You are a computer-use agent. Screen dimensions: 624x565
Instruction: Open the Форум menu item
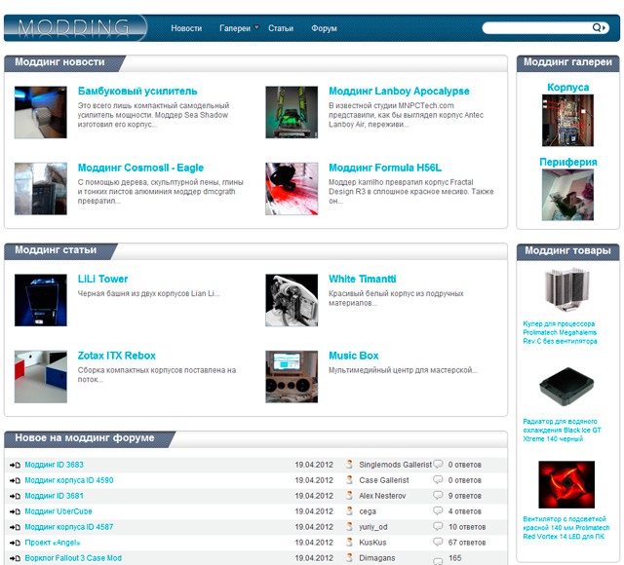tap(324, 28)
